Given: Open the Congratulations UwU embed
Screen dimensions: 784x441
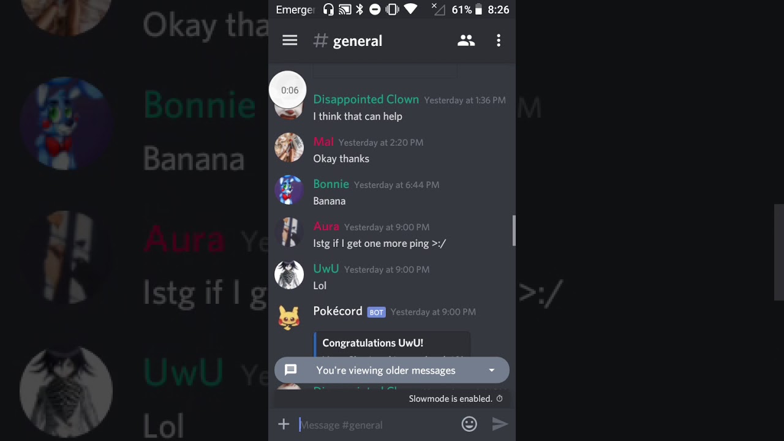Looking at the screenshot, I should 392,344.
